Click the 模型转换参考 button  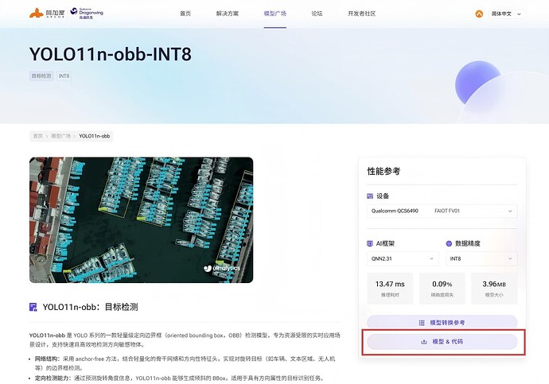point(442,323)
